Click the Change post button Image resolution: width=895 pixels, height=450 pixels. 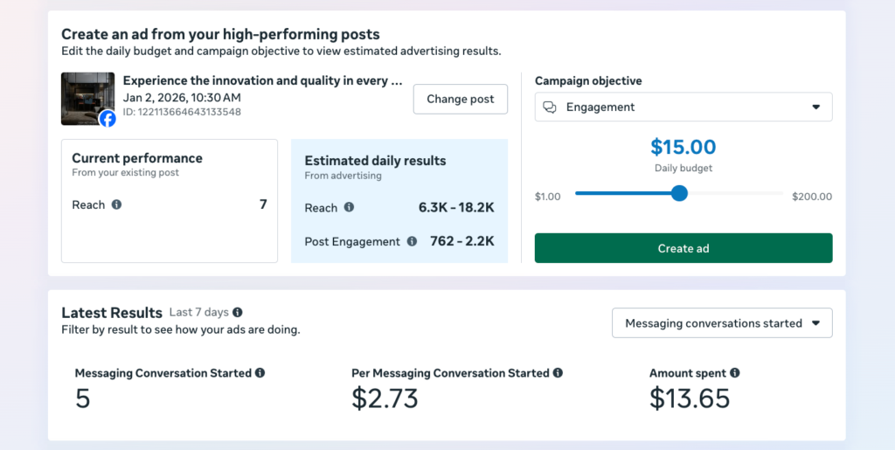(460, 100)
